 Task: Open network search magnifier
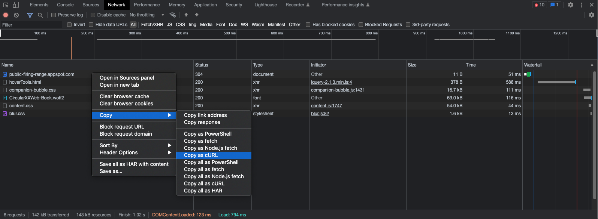coord(40,15)
